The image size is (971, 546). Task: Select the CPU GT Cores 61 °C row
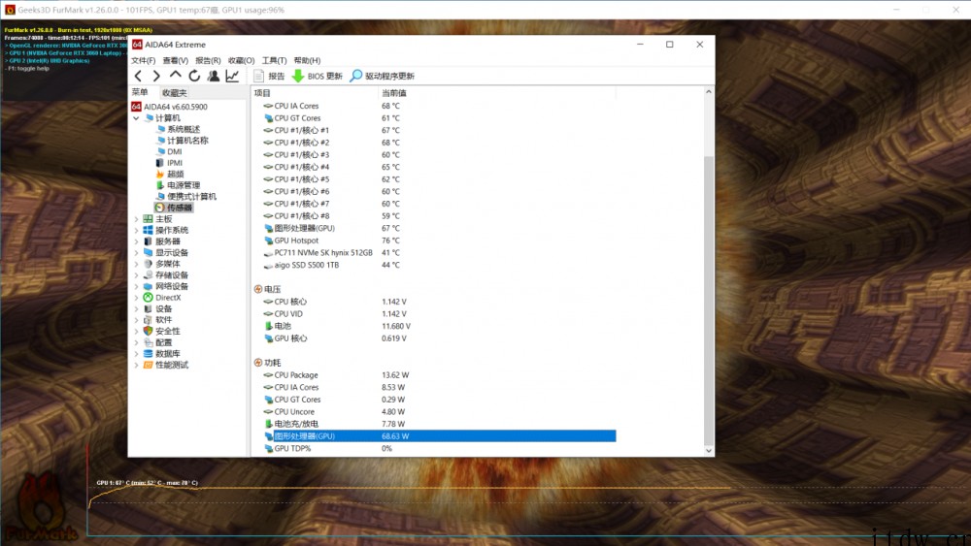click(434, 118)
